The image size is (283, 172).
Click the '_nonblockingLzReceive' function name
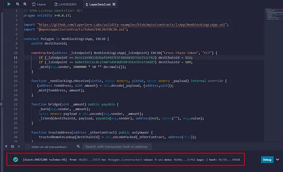(69, 81)
